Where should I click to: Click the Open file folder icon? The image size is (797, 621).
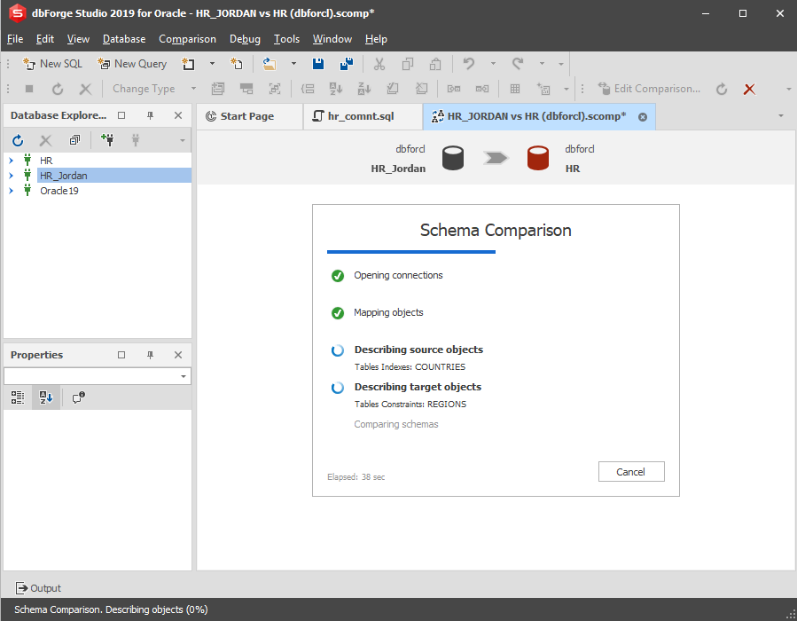point(270,64)
